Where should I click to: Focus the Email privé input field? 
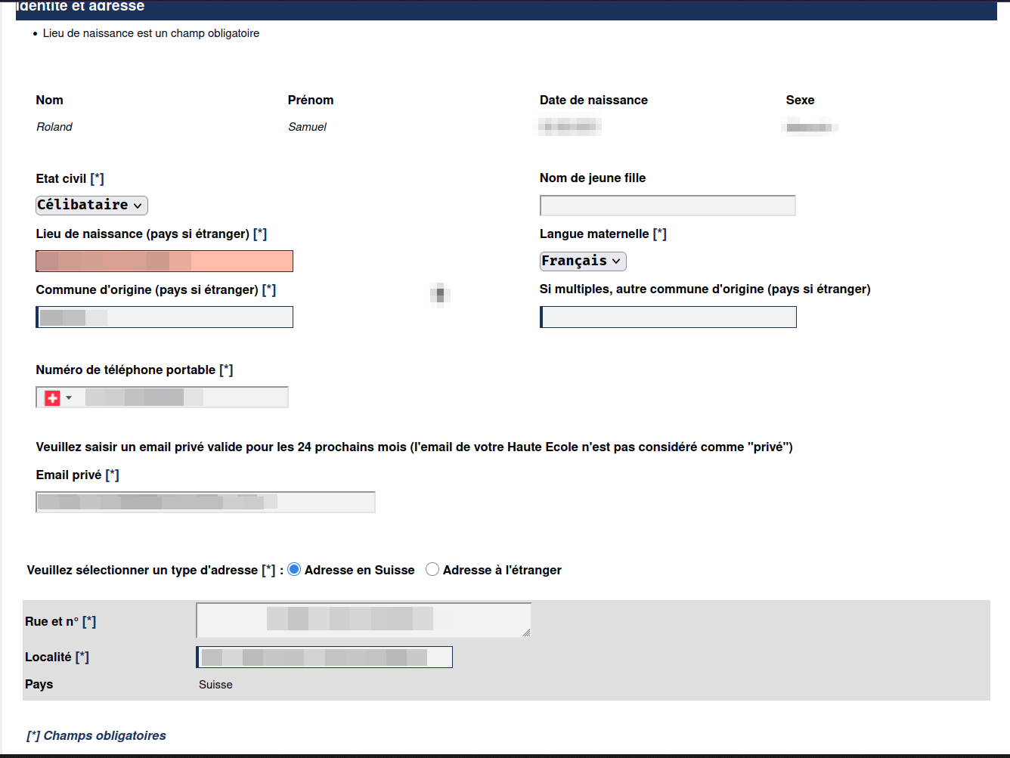coord(205,502)
